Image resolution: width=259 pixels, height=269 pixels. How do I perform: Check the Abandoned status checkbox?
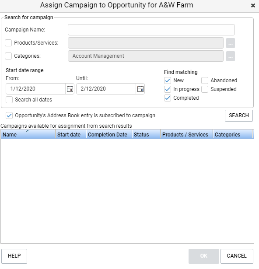(205, 80)
